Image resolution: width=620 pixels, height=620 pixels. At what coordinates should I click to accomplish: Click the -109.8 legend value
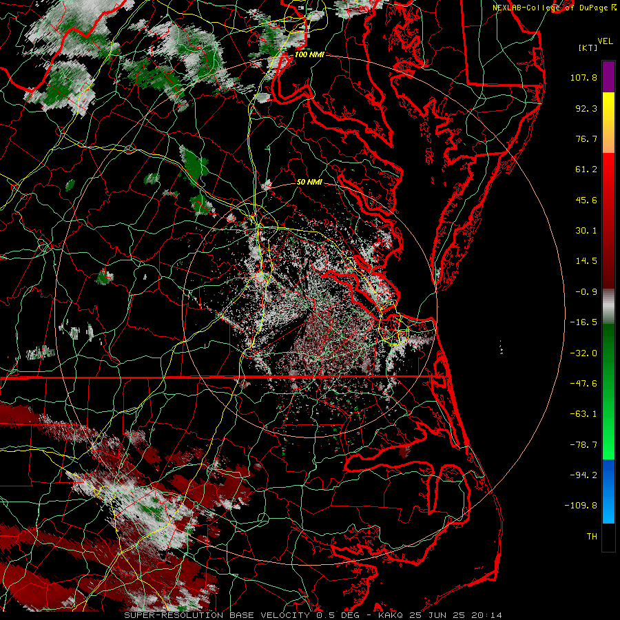tap(581, 506)
